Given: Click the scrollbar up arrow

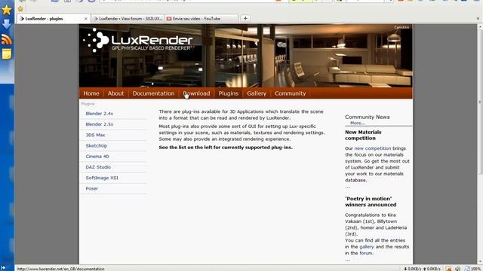Looking at the screenshot, I should tap(480, 27).
